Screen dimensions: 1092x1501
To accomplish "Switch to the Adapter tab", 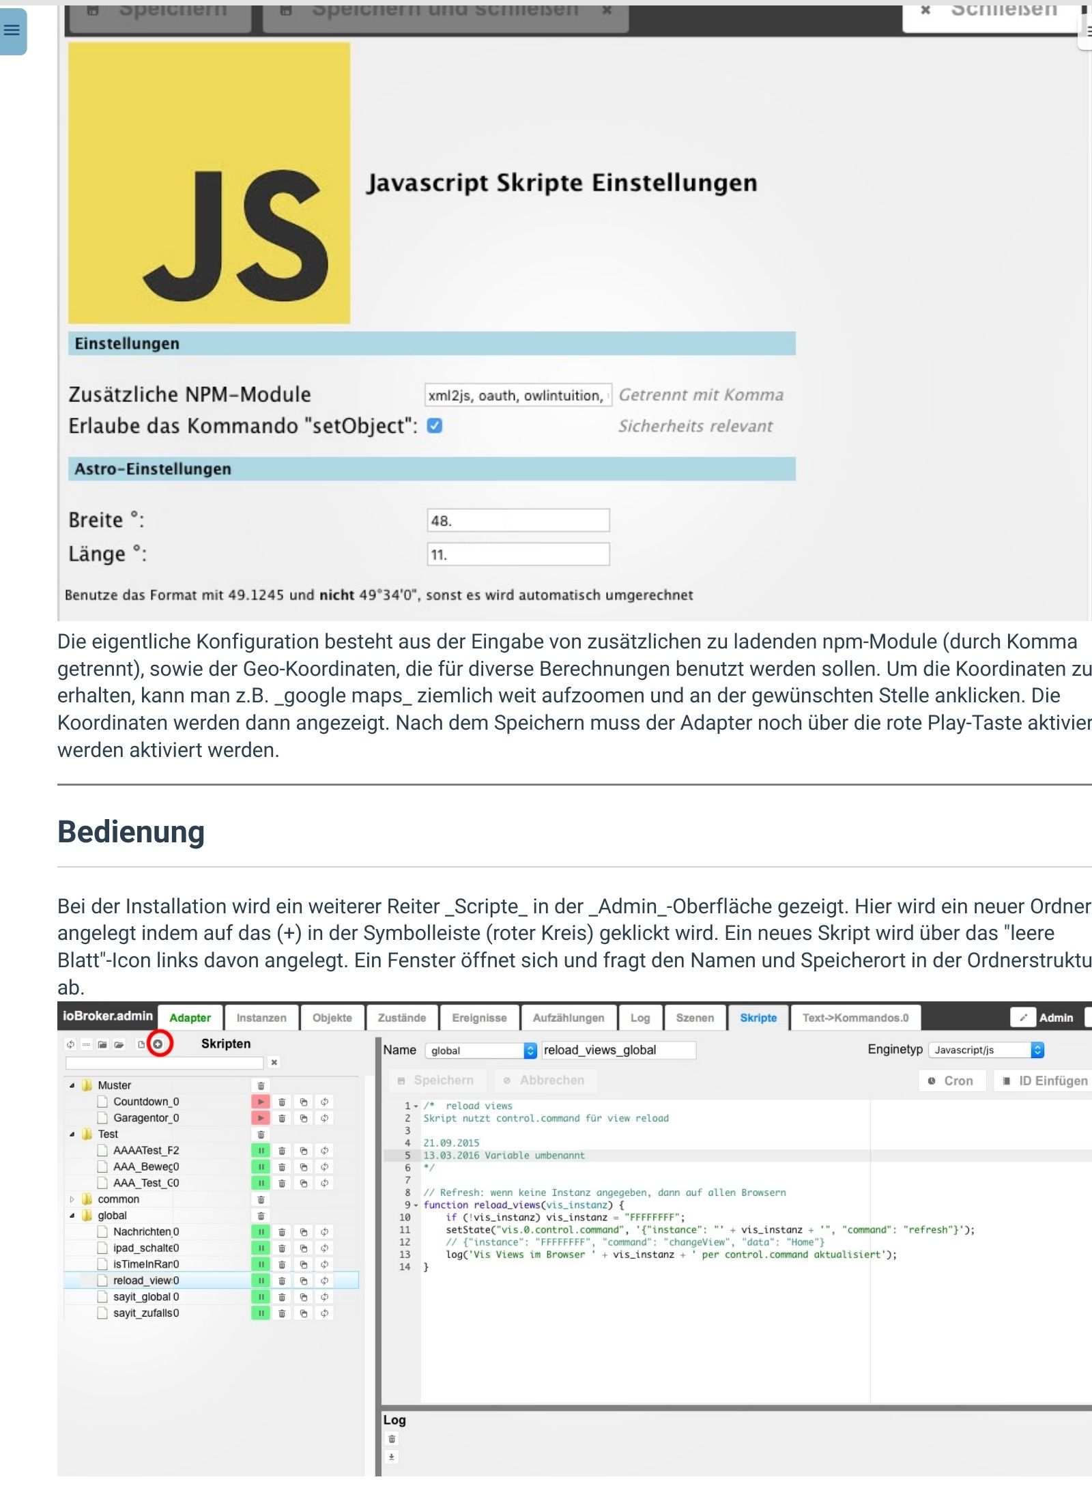I will point(190,1018).
